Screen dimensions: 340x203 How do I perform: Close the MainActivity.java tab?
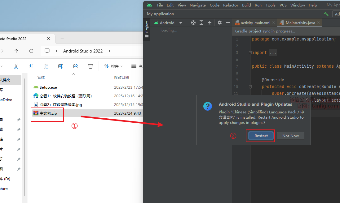318,23
